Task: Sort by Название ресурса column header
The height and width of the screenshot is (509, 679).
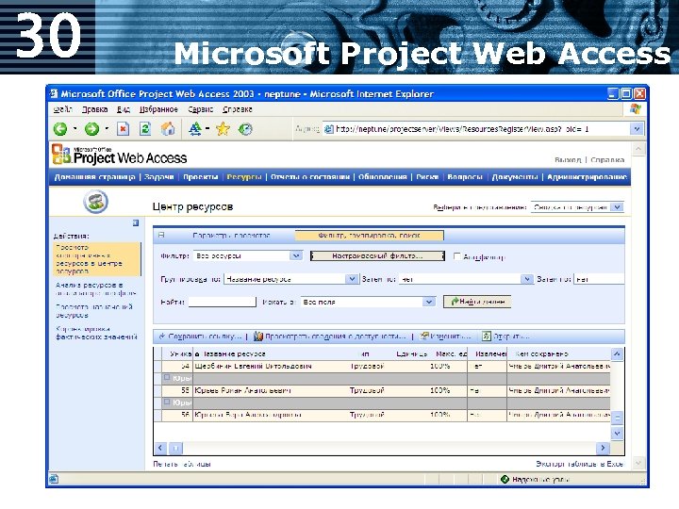Action: point(234,354)
